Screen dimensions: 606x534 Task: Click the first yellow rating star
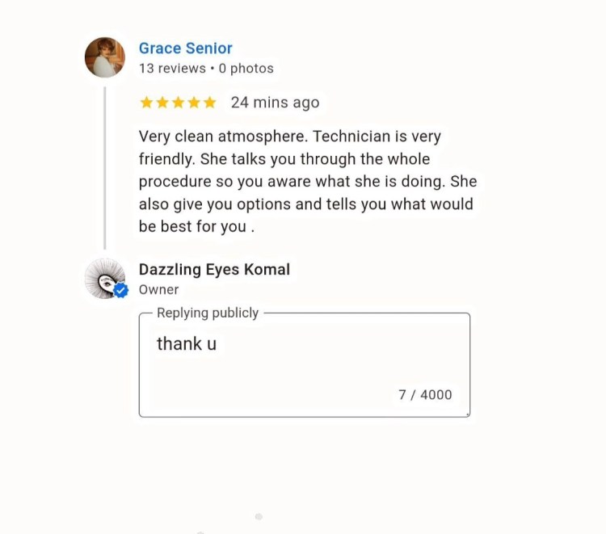coord(146,103)
